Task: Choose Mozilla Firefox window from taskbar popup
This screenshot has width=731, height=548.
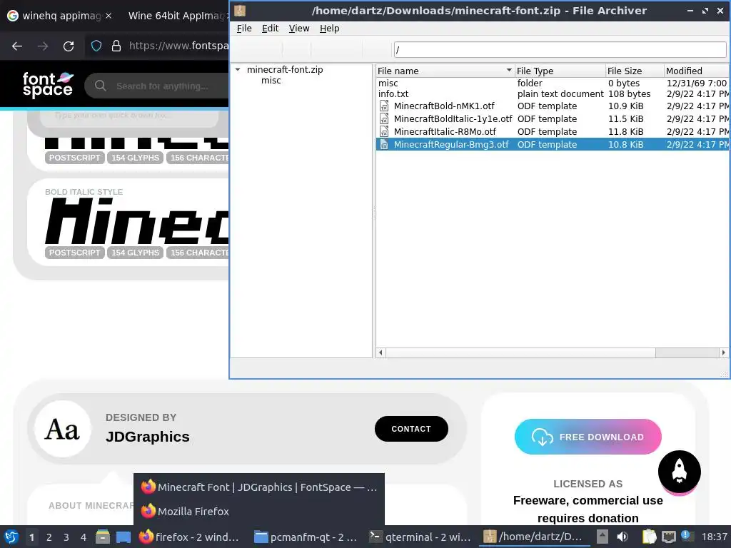Action: click(x=259, y=511)
